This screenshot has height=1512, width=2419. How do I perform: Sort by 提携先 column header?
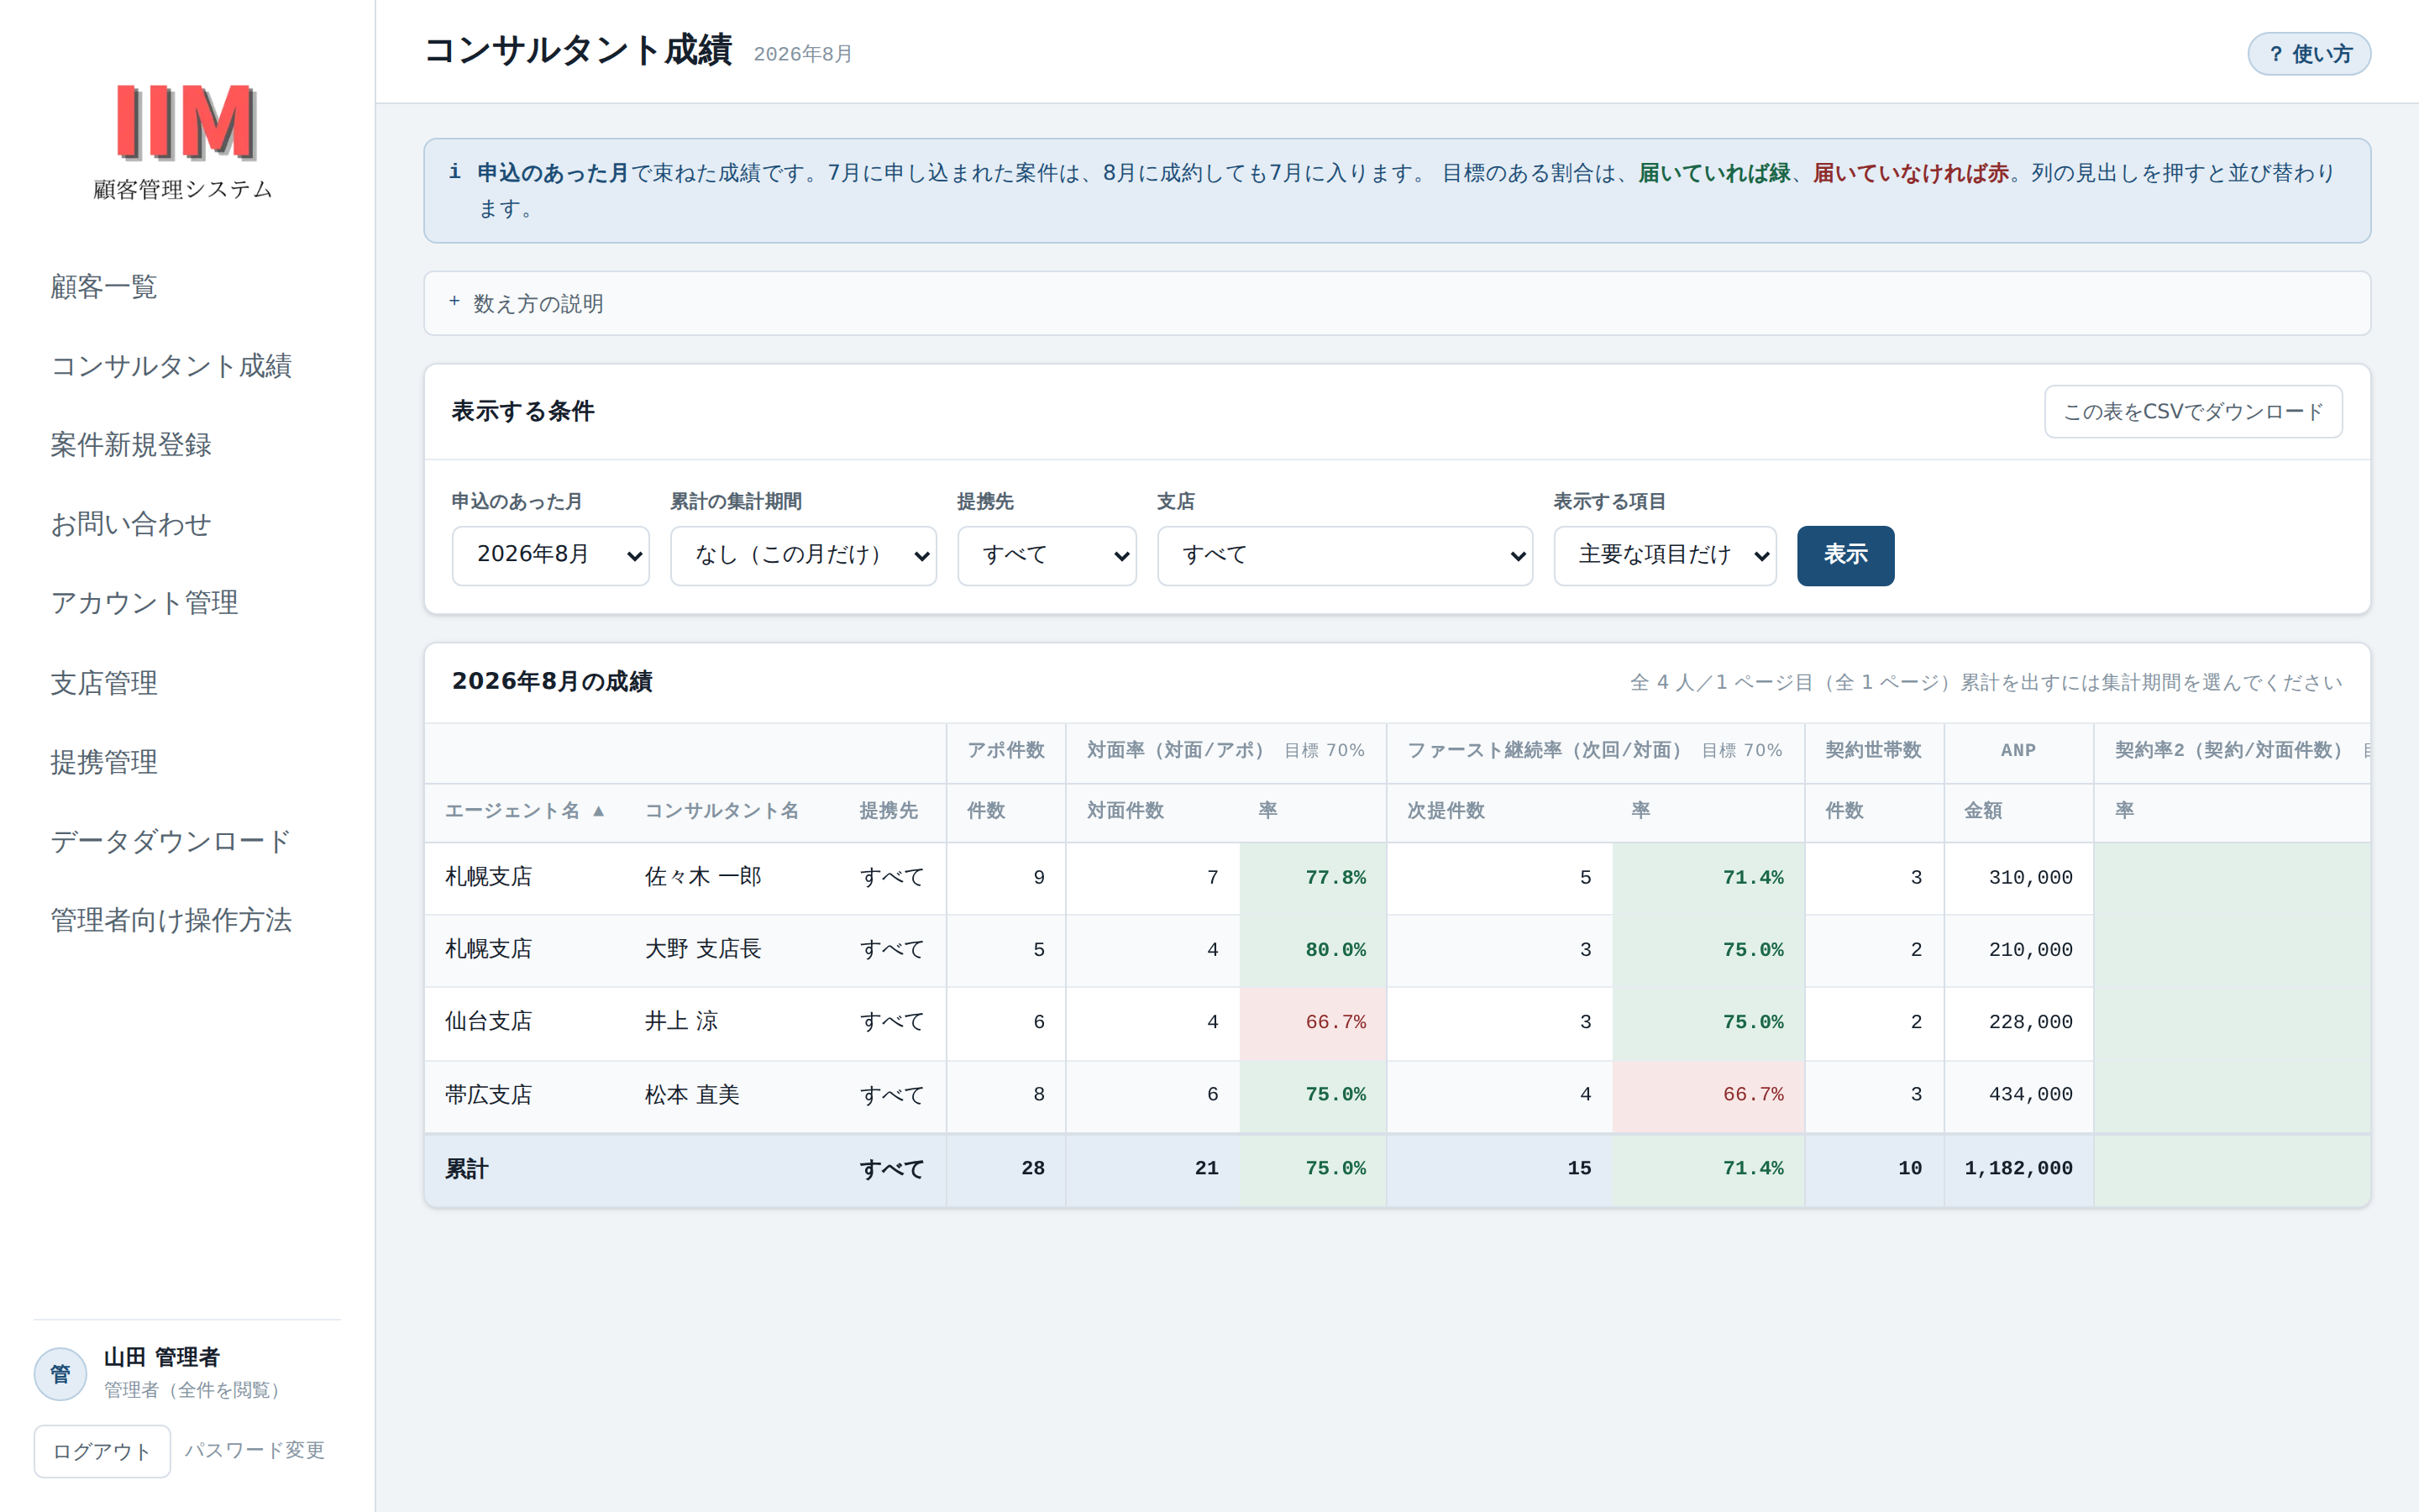click(x=889, y=811)
